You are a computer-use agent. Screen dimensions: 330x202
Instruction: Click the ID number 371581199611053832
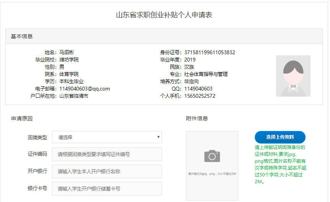pyautogui.click(x=210, y=52)
